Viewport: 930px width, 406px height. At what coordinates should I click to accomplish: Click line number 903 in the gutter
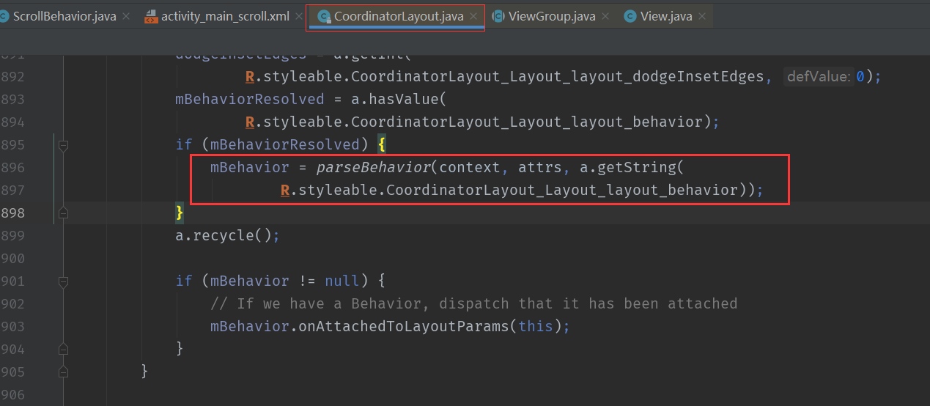pyautogui.click(x=12, y=327)
